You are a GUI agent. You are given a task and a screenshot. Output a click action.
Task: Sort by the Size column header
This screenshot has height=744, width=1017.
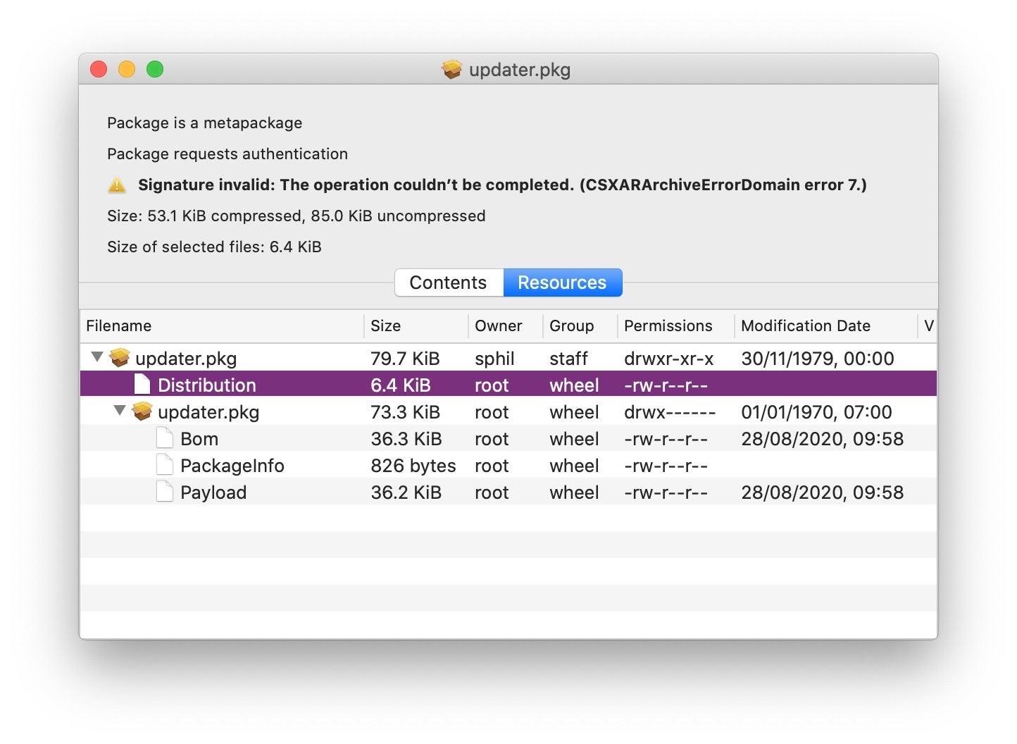pyautogui.click(x=385, y=325)
